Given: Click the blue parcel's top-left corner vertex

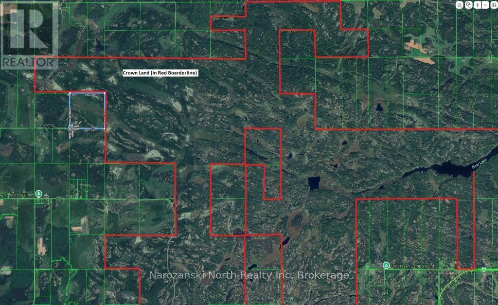Looking at the screenshot, I should tap(70, 92).
